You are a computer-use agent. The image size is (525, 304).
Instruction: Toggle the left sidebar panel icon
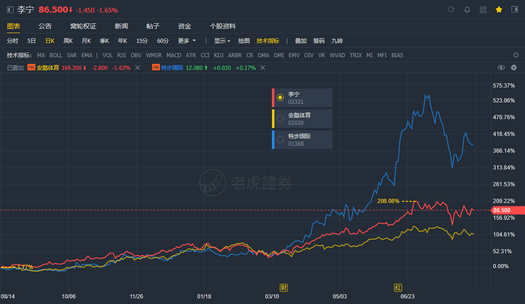click(x=10, y=10)
